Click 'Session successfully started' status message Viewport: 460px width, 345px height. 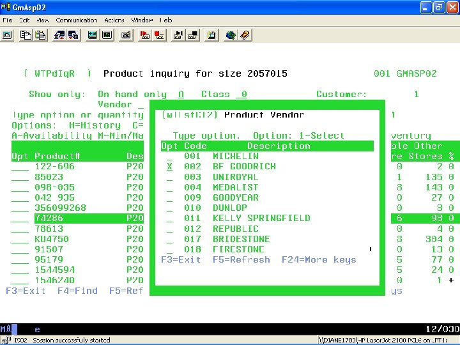[72, 341]
